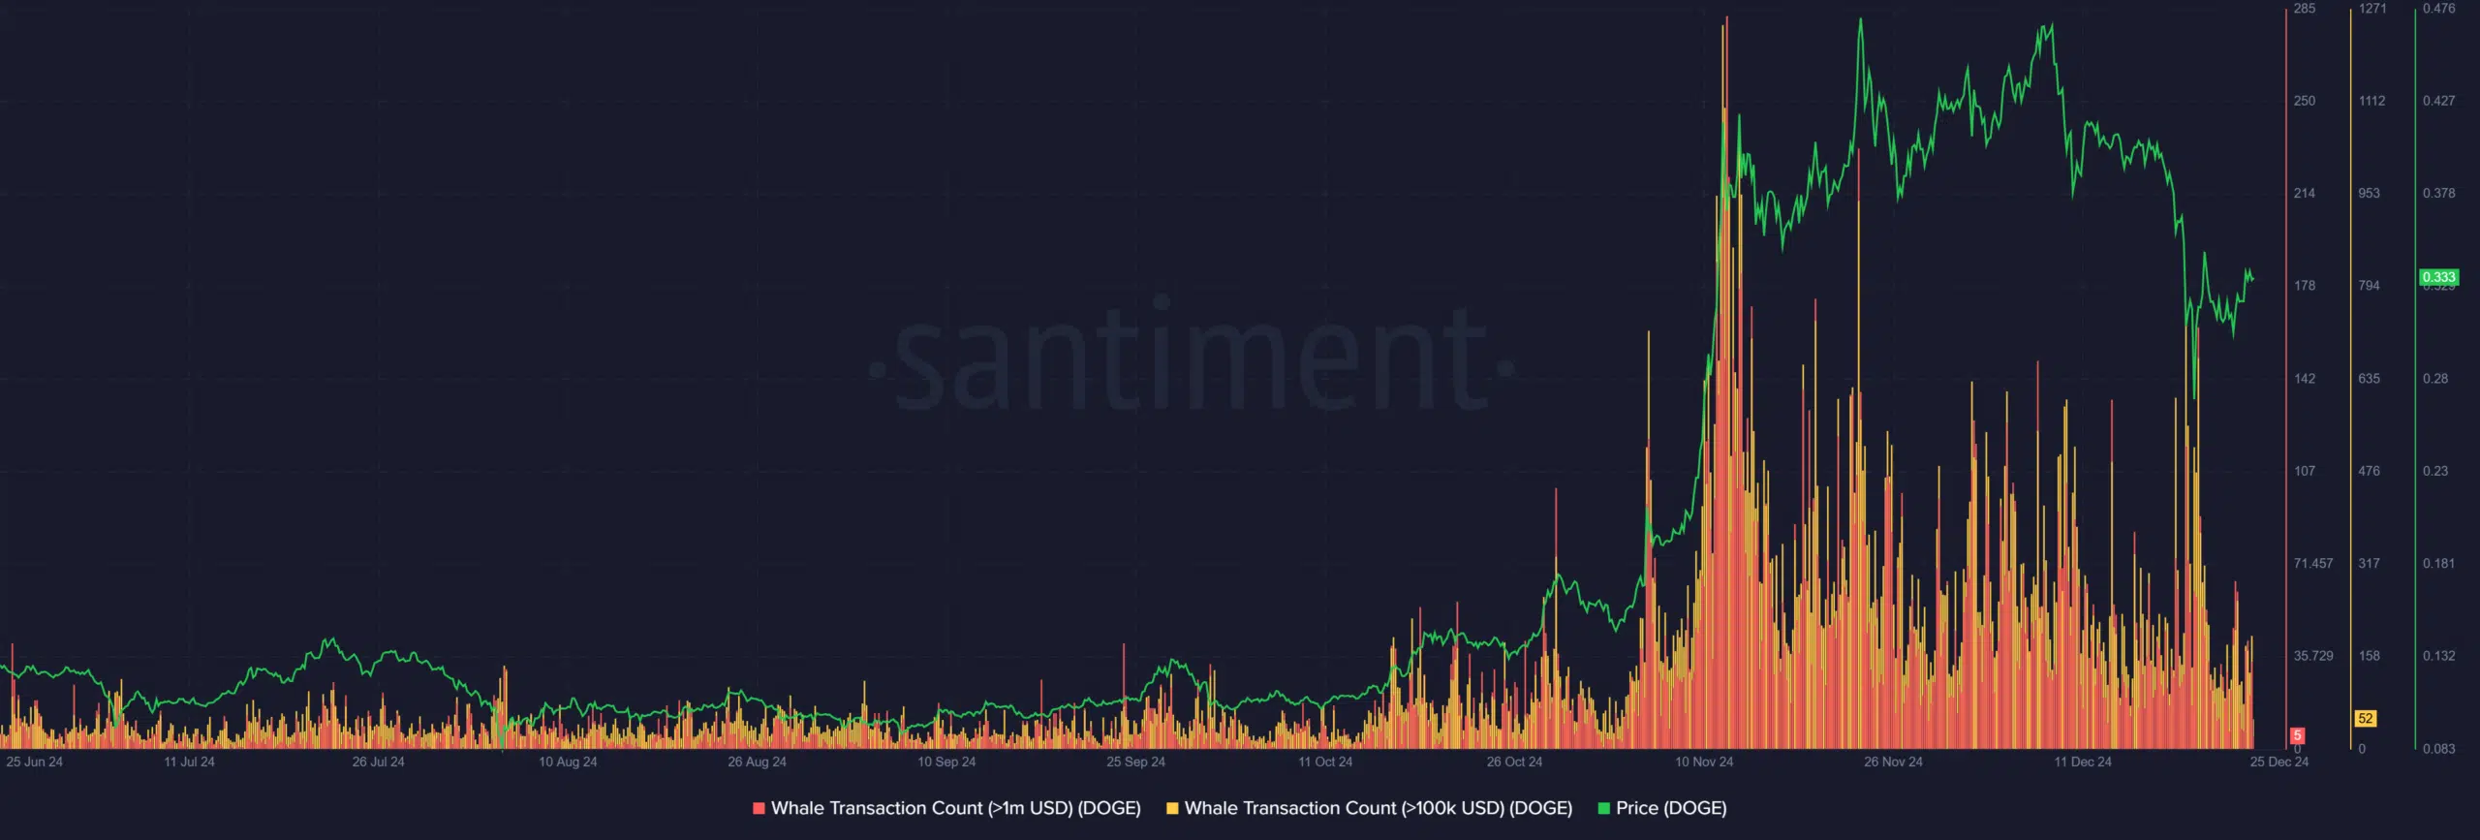Click the 214 tick on red axis
2480x840 pixels.
pyautogui.click(x=2305, y=193)
